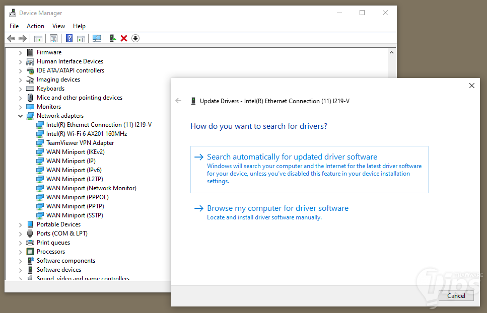Choose Browse my computer for driver software
The image size is (487, 313).
[277, 208]
